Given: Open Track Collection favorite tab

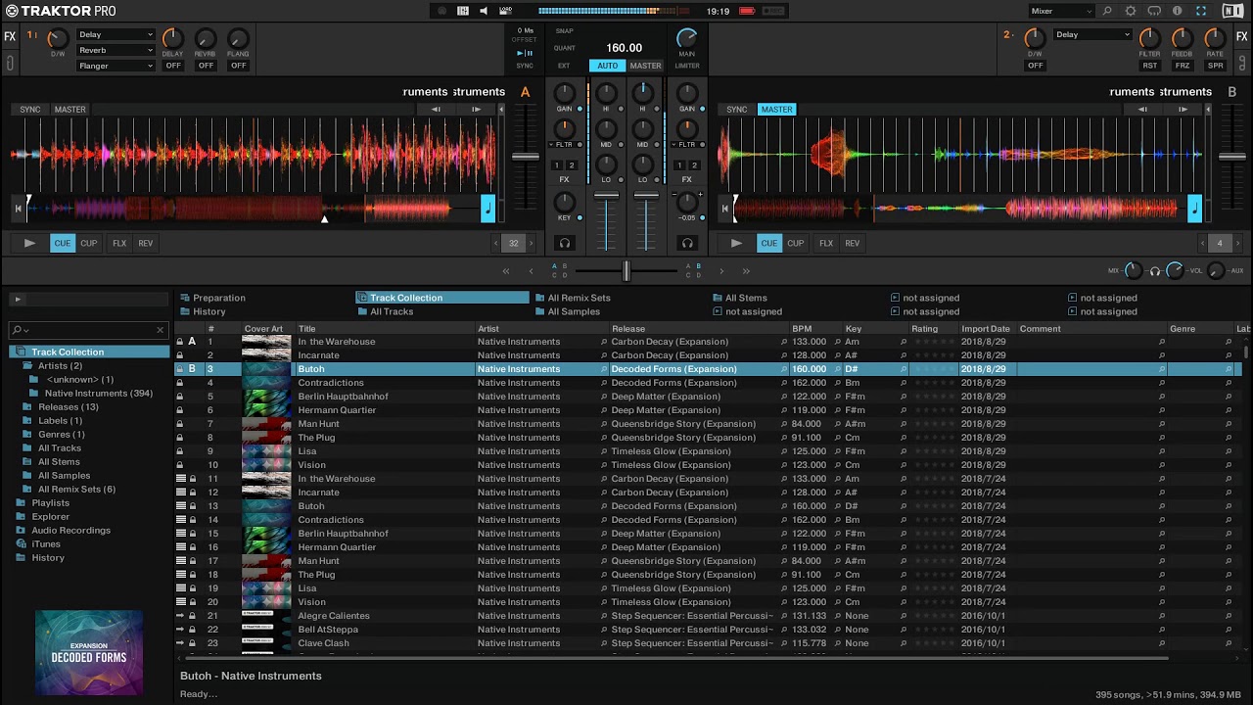Looking at the screenshot, I should [x=442, y=298].
